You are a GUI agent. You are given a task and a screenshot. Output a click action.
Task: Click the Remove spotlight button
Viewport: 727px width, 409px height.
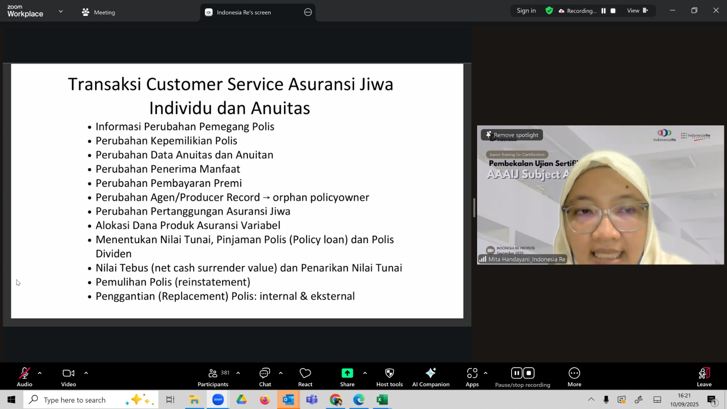[512, 135]
